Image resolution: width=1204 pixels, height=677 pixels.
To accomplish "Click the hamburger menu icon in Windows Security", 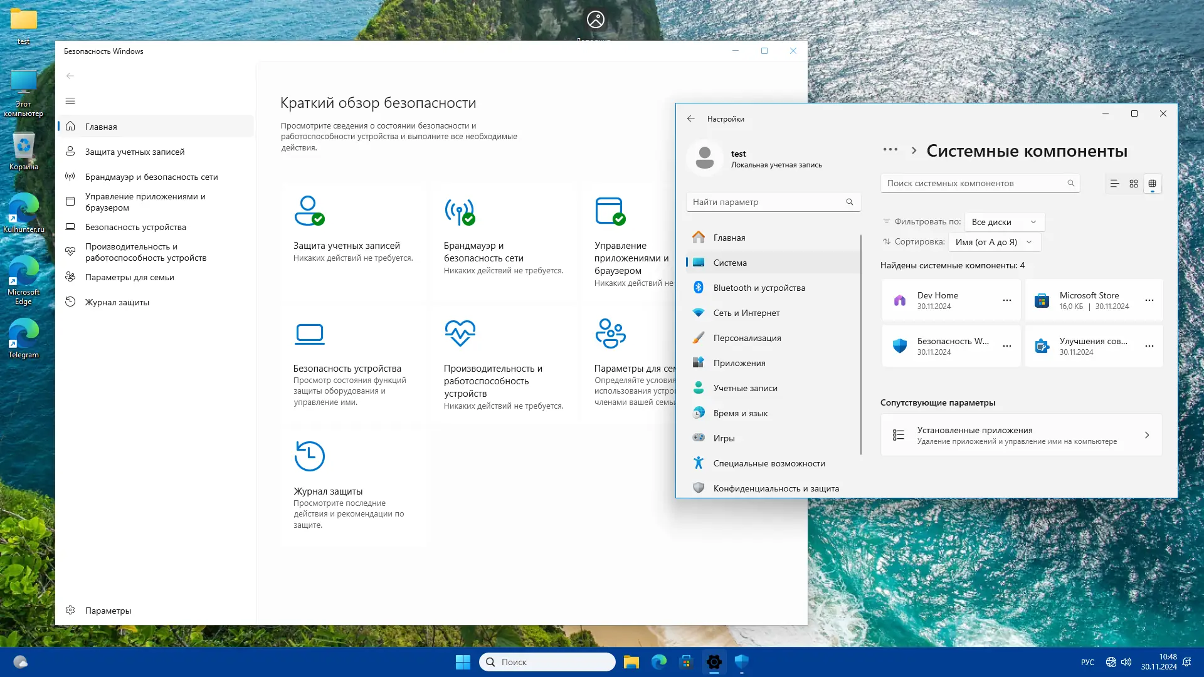I will (70, 101).
